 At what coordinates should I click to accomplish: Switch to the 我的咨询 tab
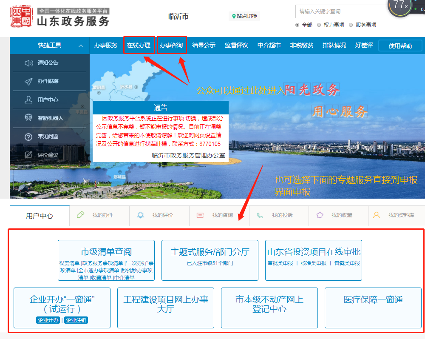pyautogui.click(x=219, y=216)
